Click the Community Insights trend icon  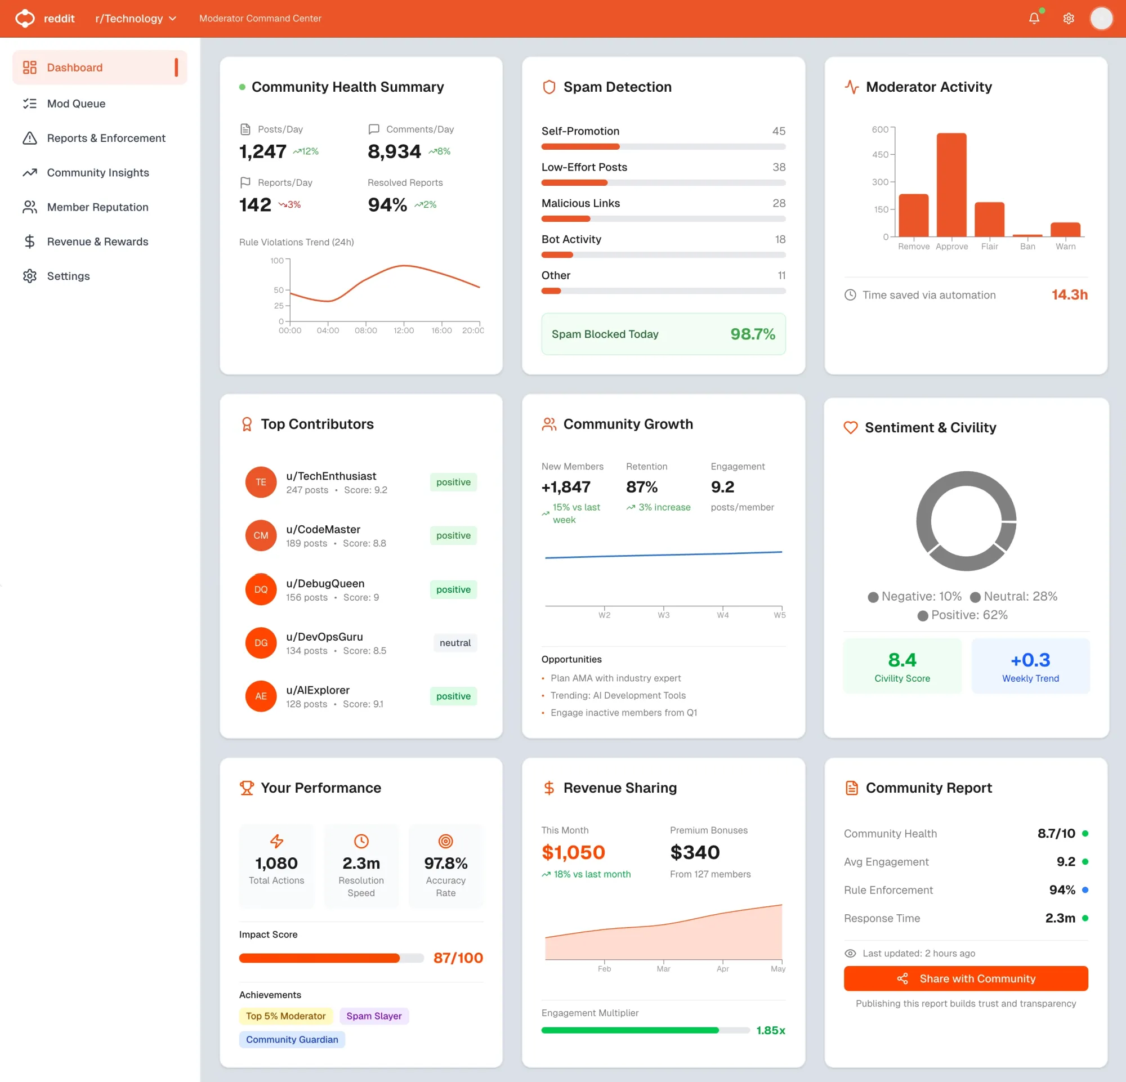(30, 172)
